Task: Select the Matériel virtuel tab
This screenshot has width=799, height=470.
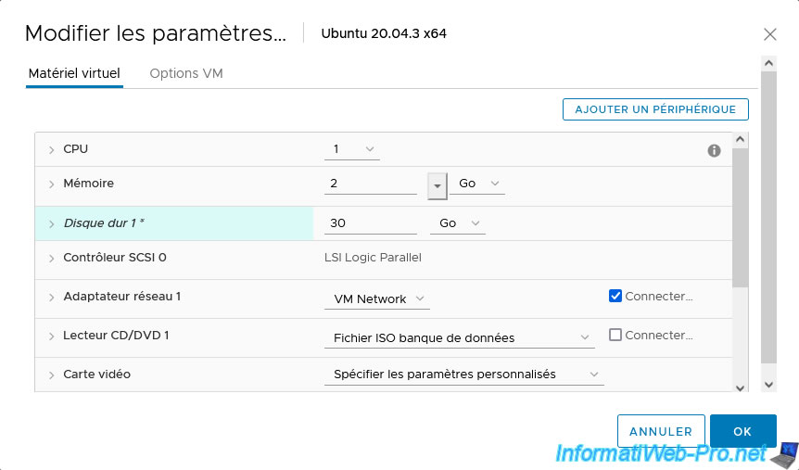Action: 74,73
